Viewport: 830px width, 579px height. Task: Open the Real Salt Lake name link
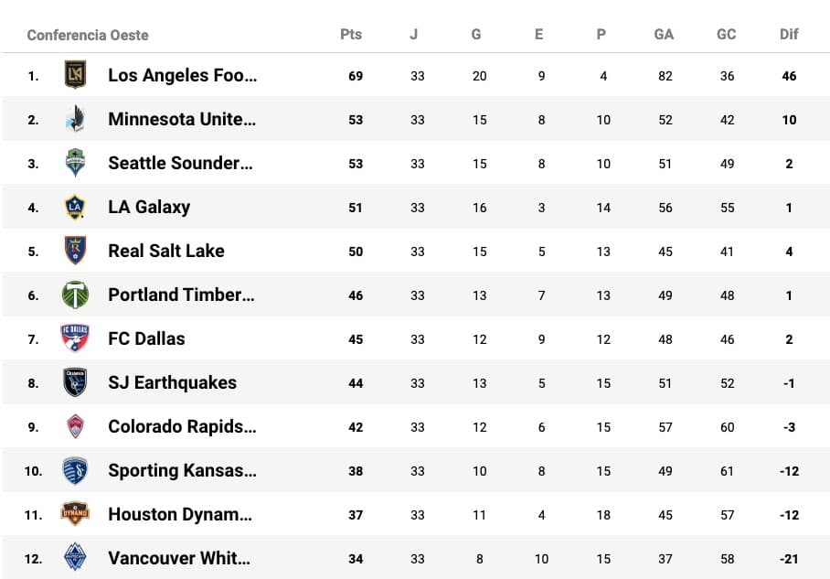[166, 251]
